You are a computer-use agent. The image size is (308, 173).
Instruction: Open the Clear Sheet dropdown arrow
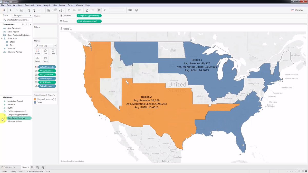point(63,10)
